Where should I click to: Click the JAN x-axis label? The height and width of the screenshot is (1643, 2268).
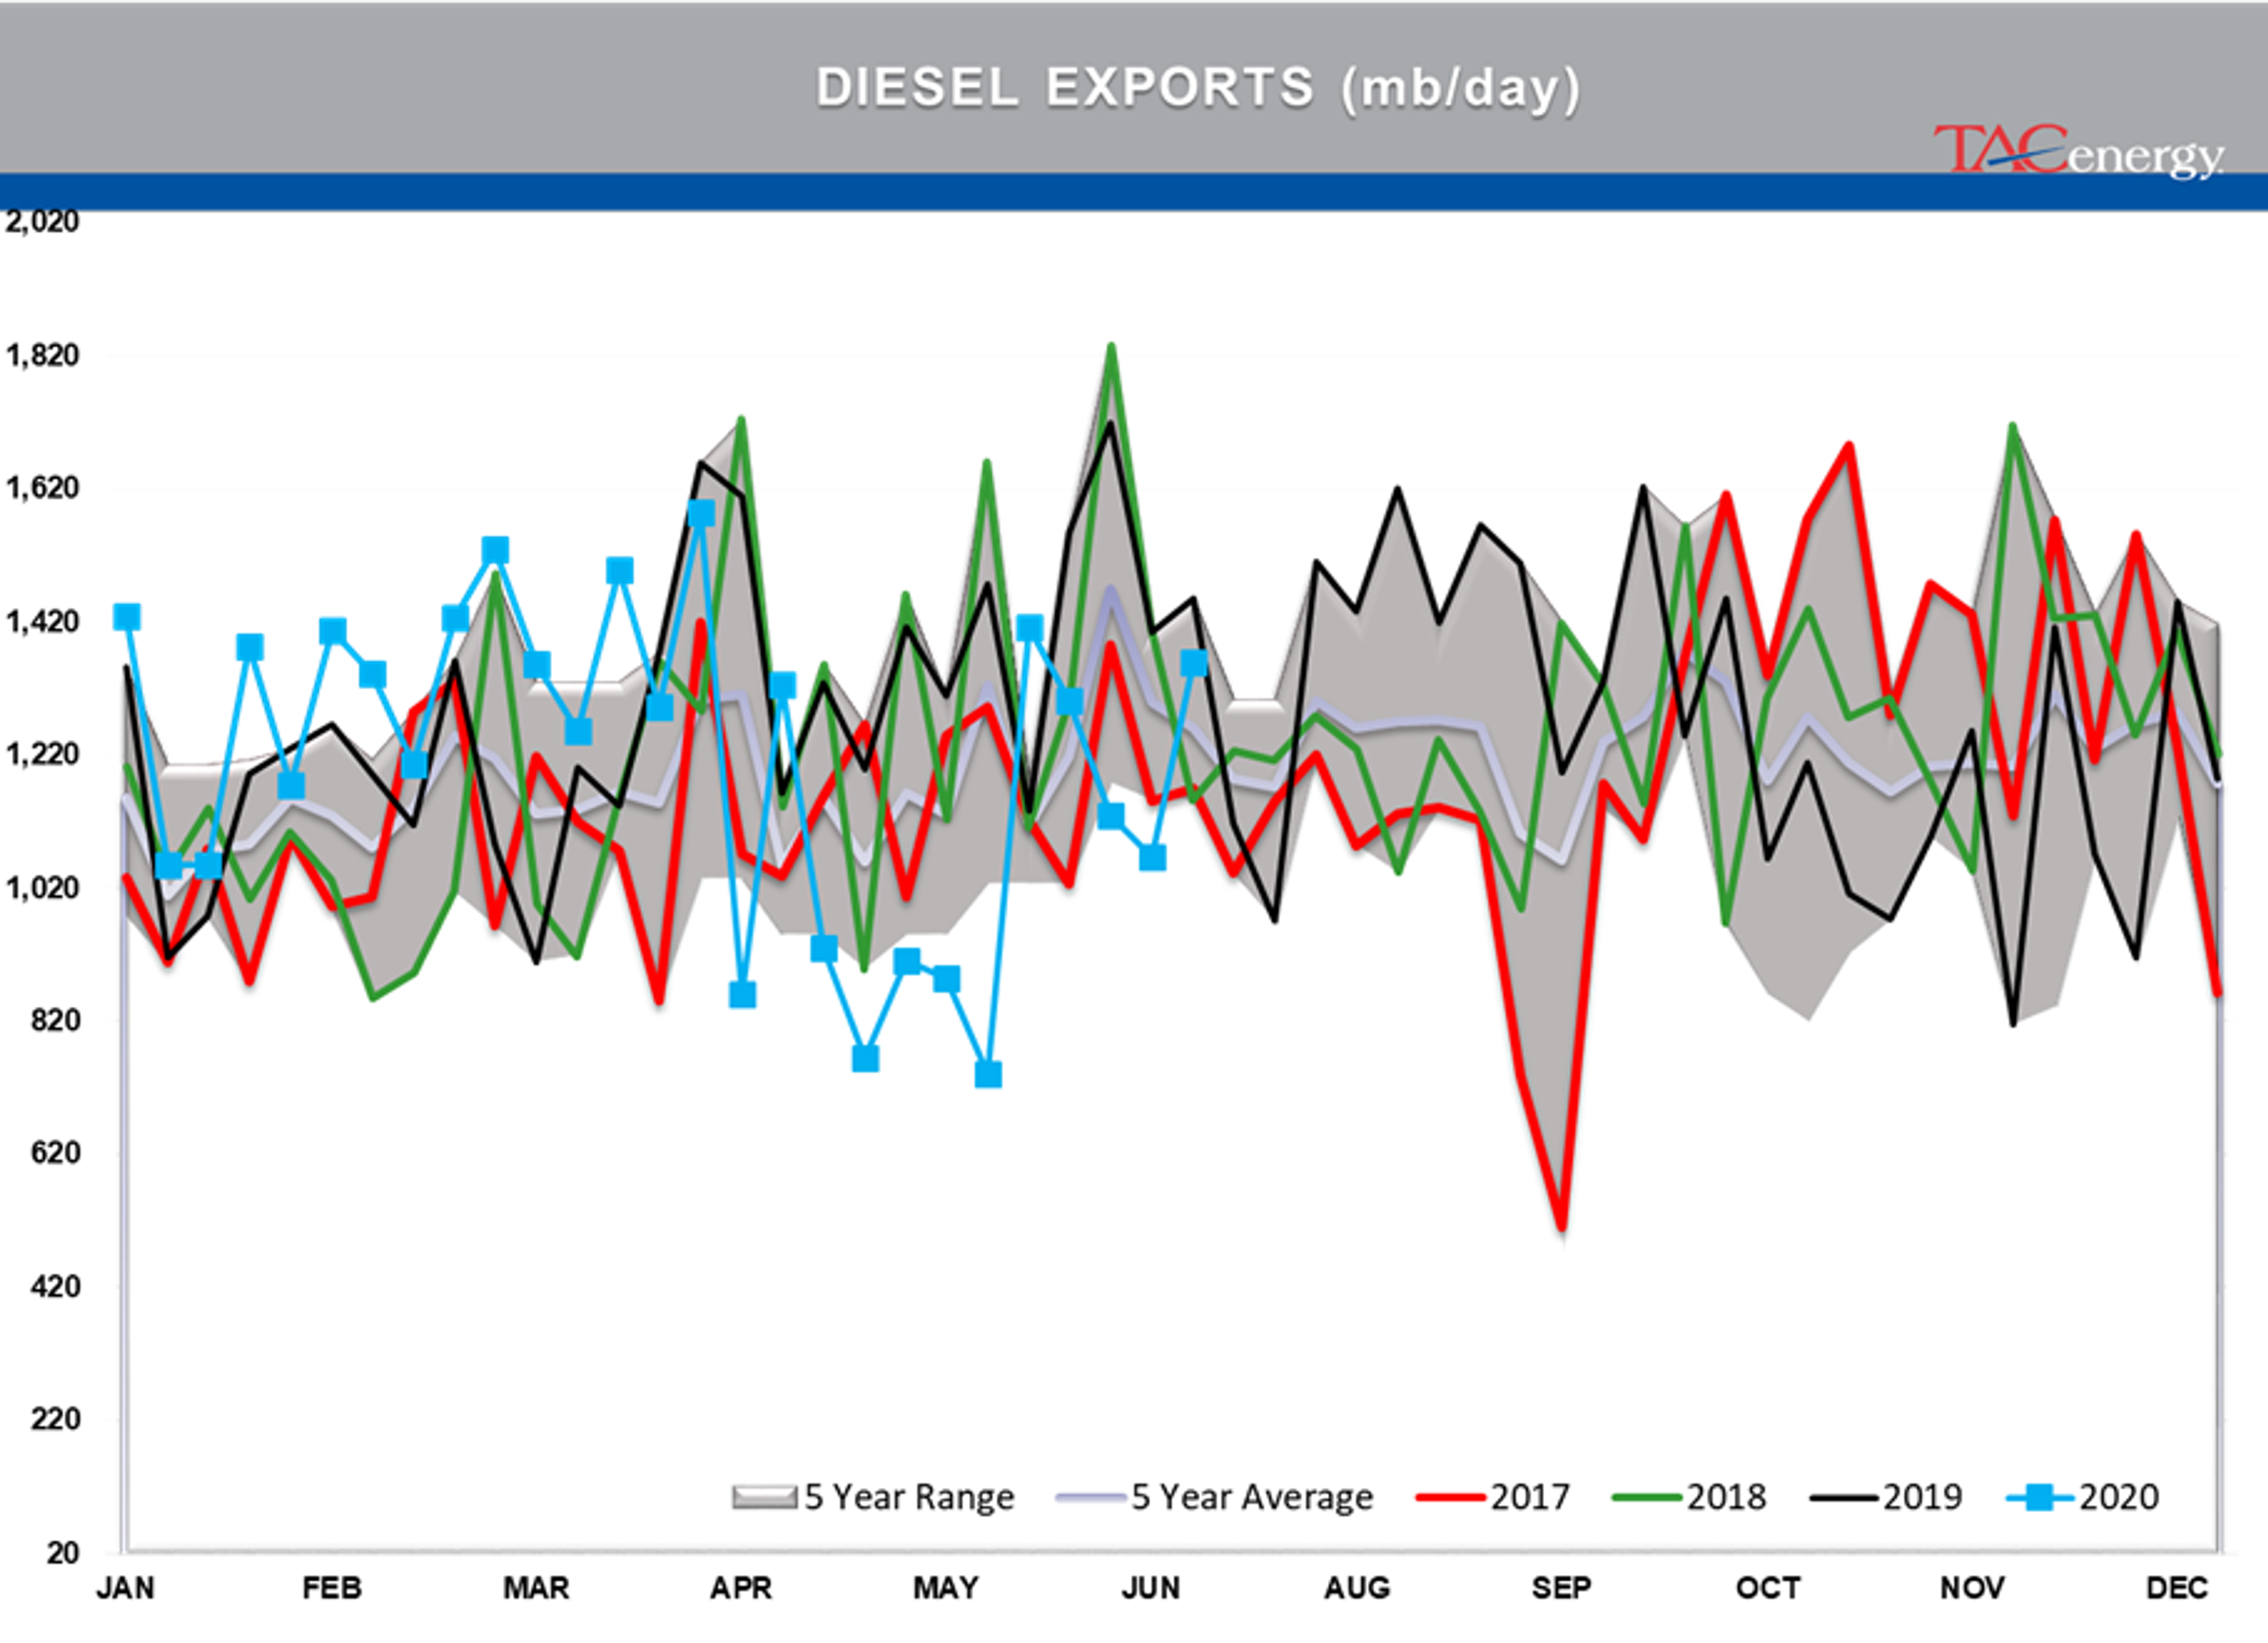click(126, 1588)
